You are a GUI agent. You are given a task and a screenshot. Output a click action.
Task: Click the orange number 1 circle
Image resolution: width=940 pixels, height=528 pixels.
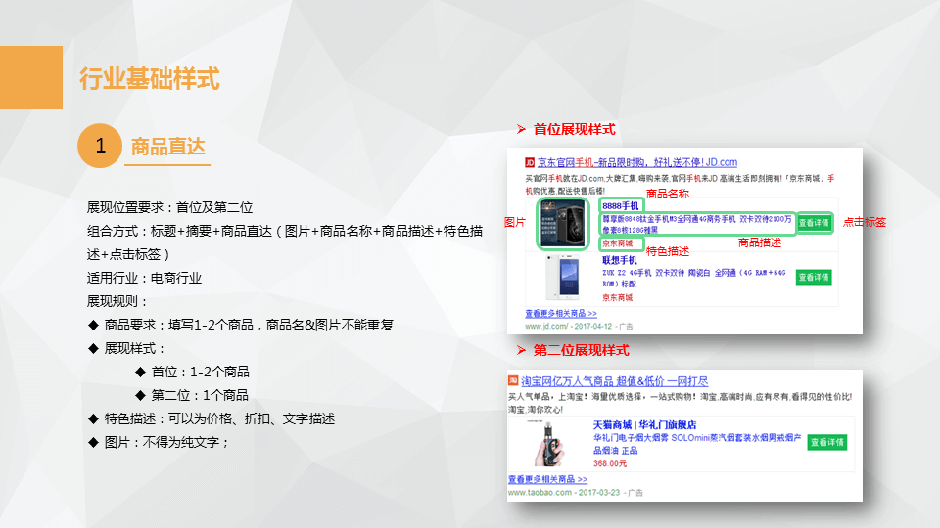click(100, 146)
